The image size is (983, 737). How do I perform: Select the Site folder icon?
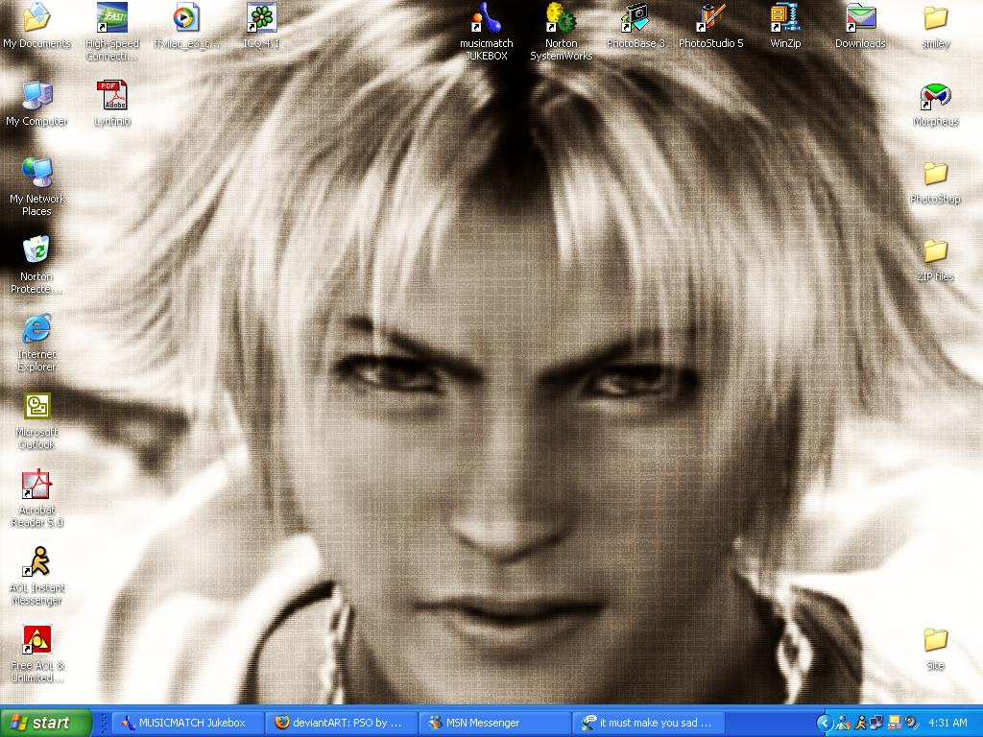click(935, 640)
